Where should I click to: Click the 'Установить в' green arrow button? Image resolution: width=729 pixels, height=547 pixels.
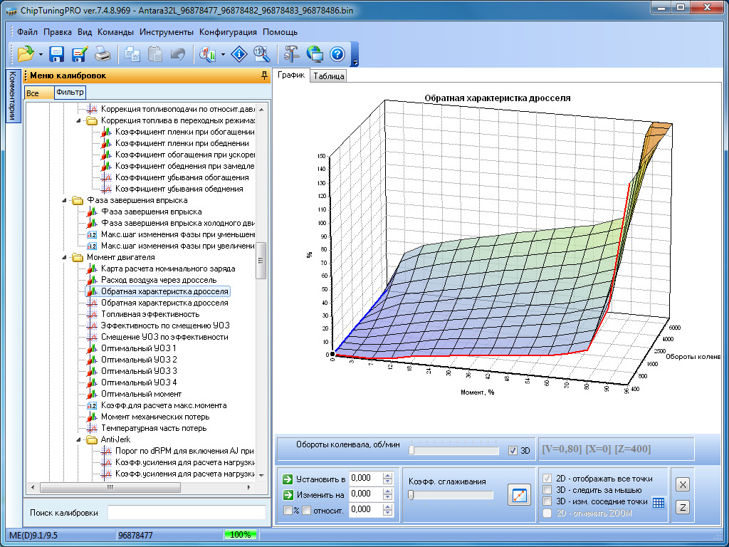[287, 479]
